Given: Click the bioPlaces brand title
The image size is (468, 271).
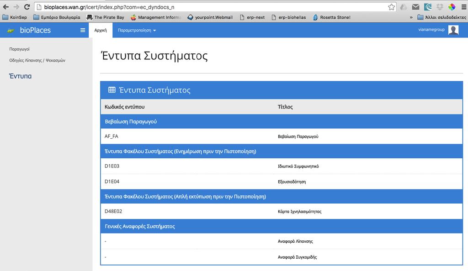Looking at the screenshot, I should point(35,30).
